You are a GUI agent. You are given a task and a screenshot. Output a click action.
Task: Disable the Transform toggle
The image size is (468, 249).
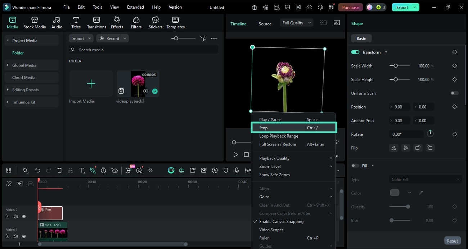tap(355, 52)
